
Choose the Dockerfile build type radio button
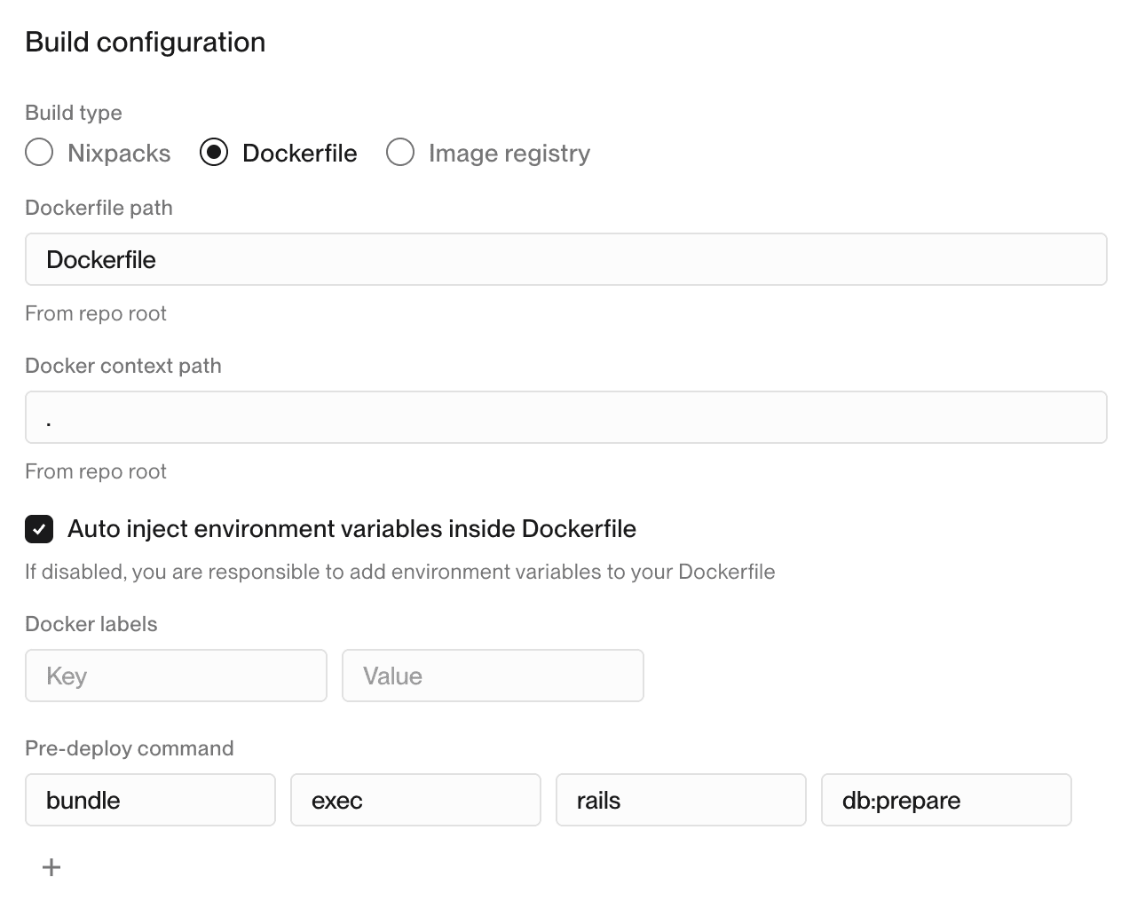point(214,153)
